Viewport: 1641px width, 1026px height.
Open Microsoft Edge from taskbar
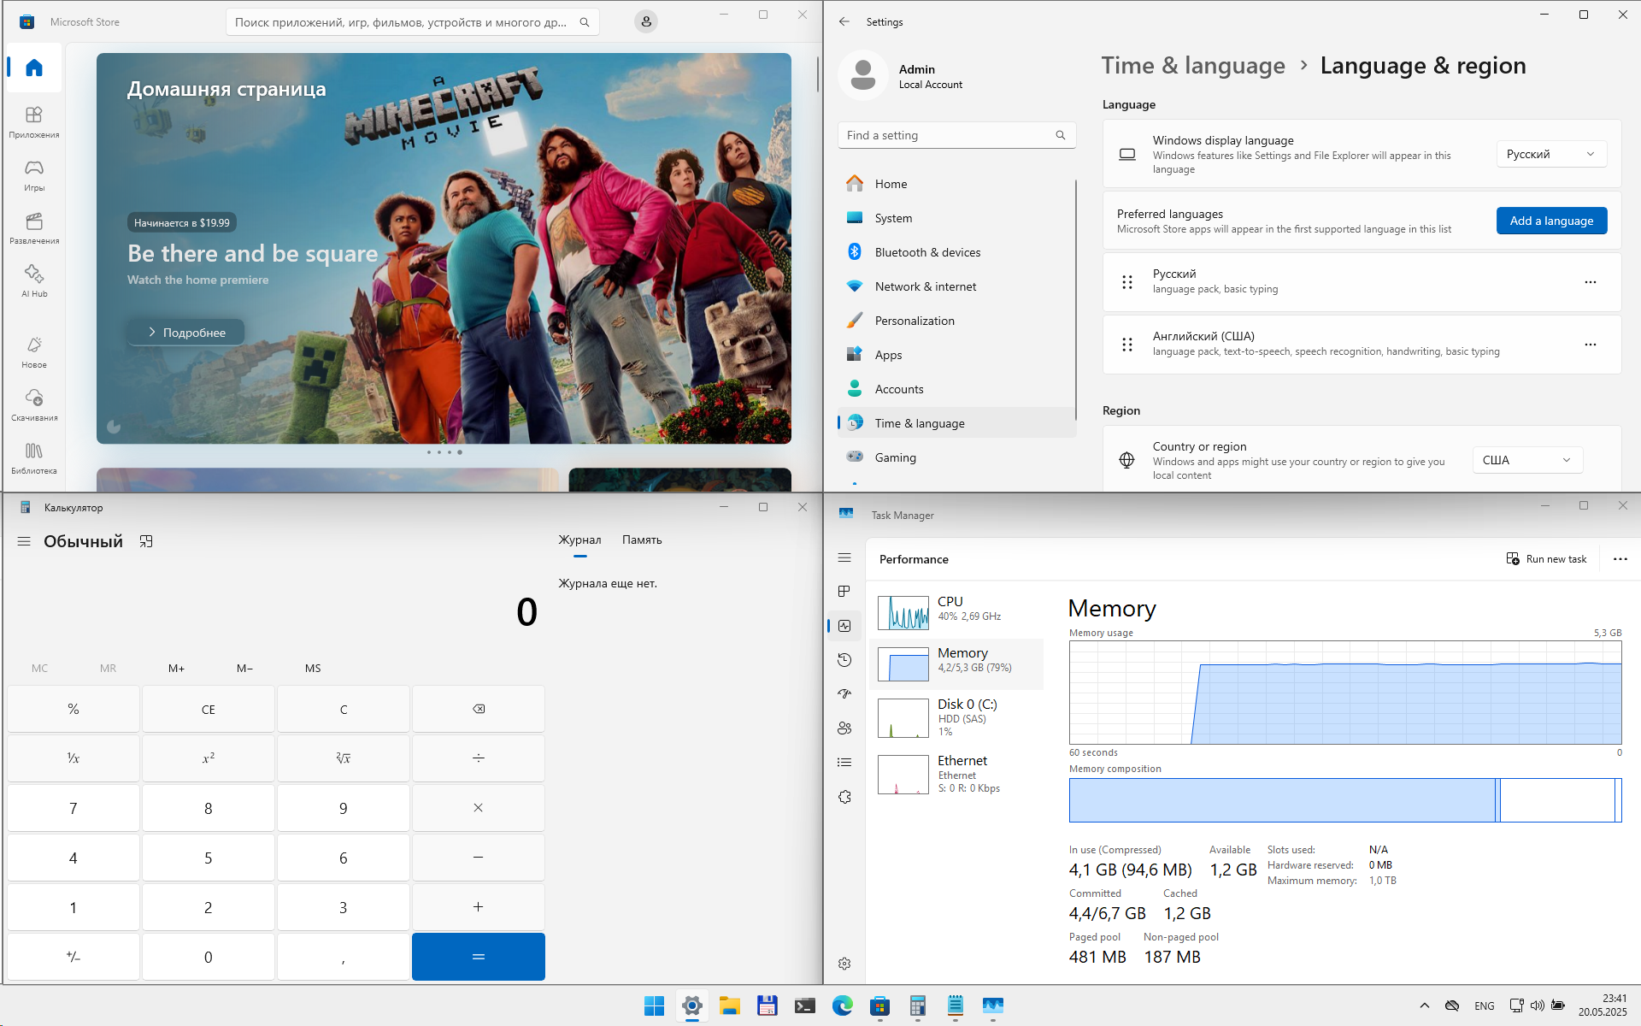pyautogui.click(x=842, y=1005)
